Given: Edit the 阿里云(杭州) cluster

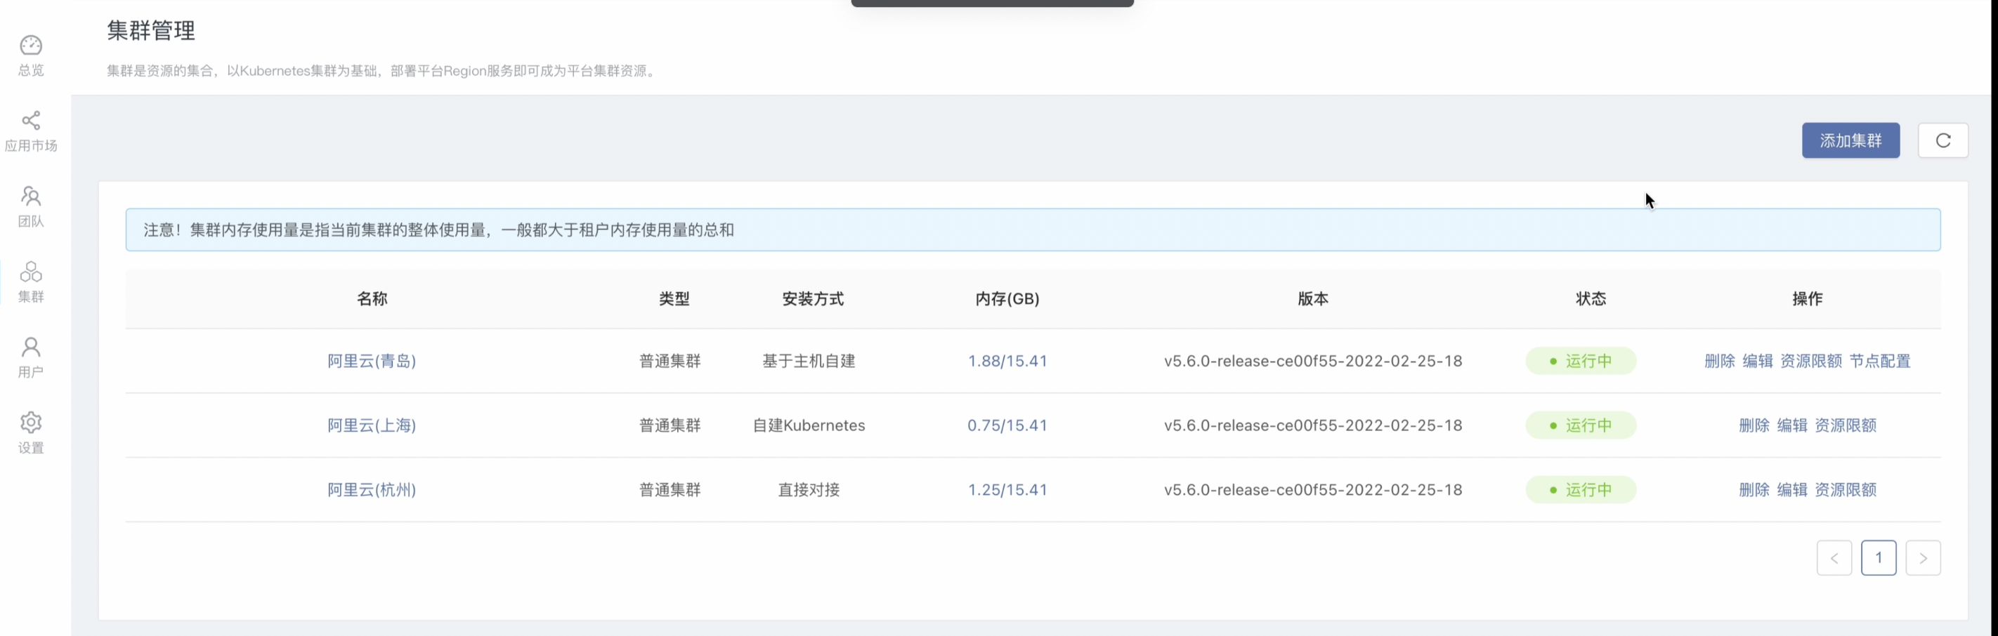Looking at the screenshot, I should [1791, 489].
